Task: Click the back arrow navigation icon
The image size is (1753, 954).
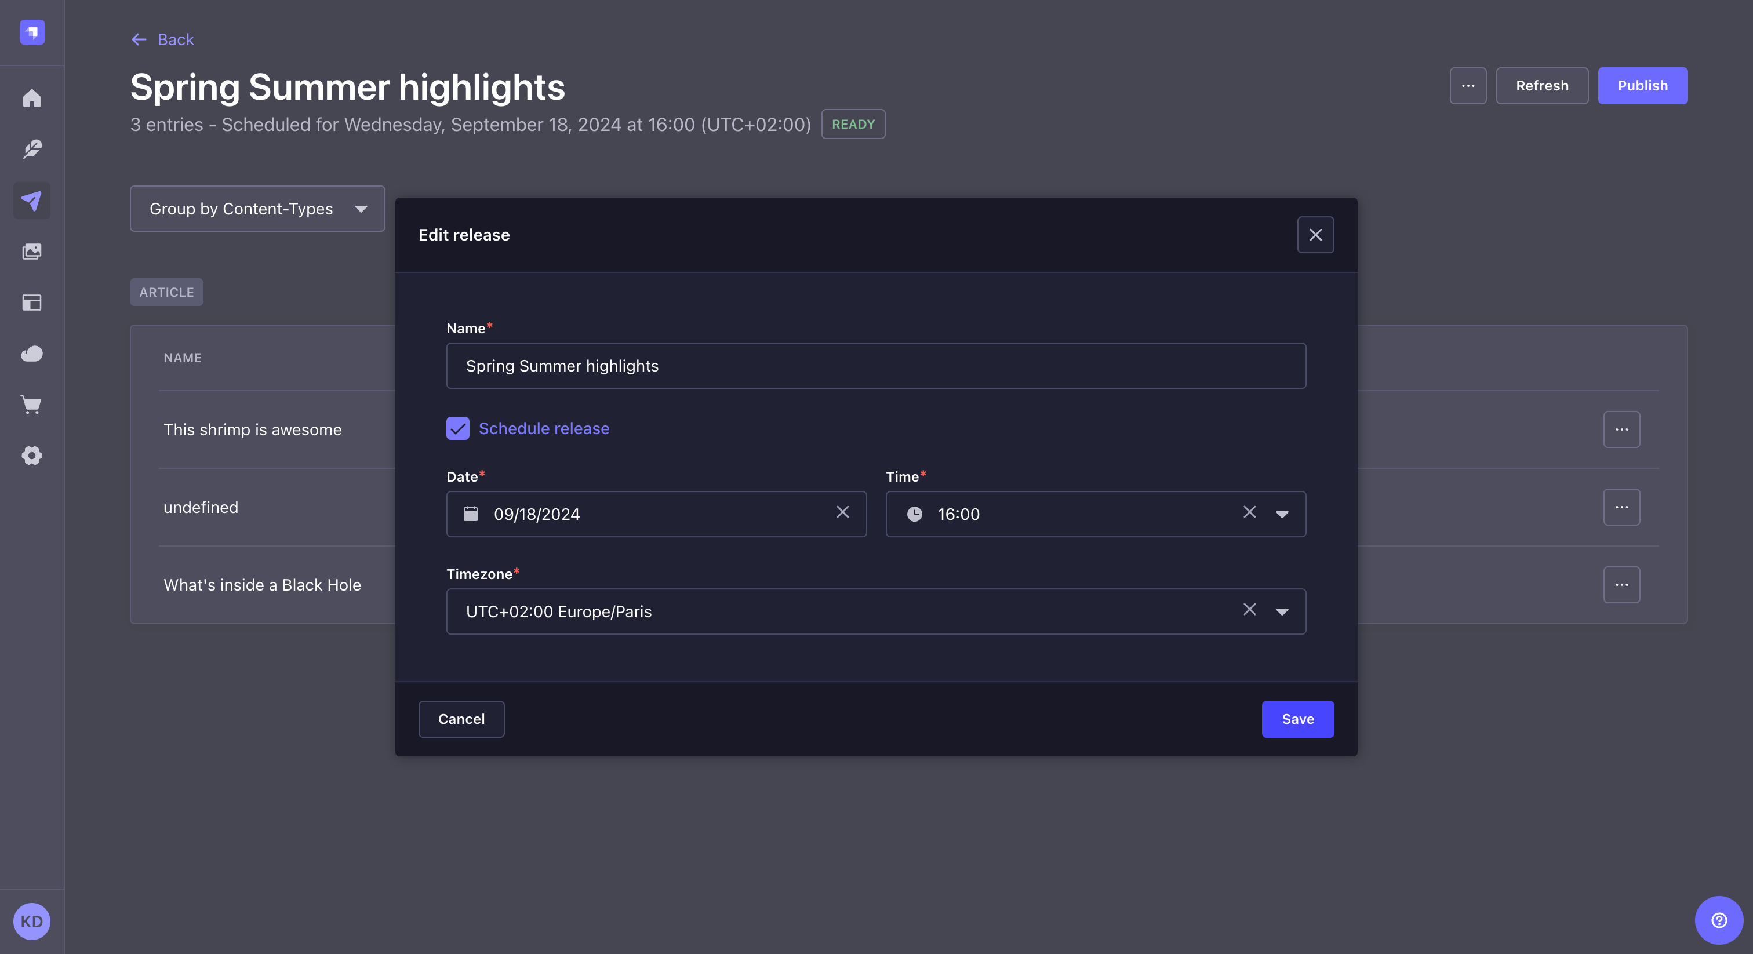Action: point(137,39)
